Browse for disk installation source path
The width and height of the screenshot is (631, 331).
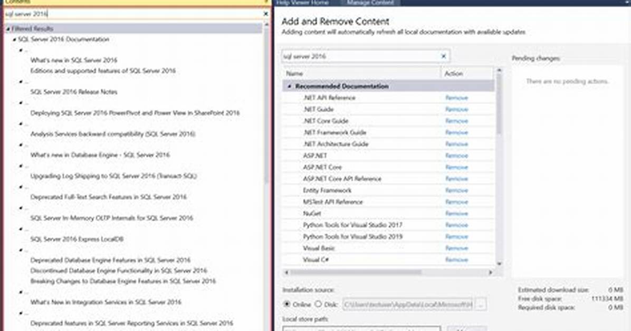click(481, 305)
